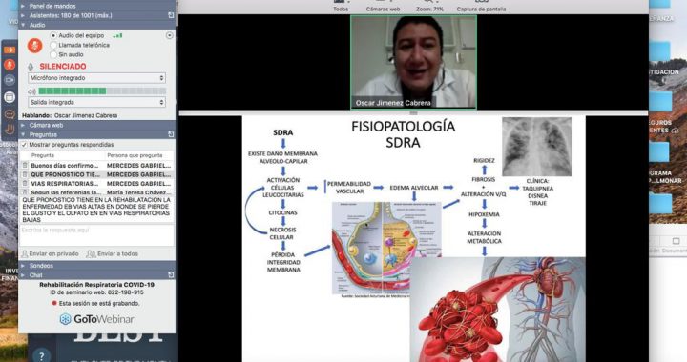Click the green speaker volume level bar
This screenshot has height=362, width=687.
click(x=102, y=90)
